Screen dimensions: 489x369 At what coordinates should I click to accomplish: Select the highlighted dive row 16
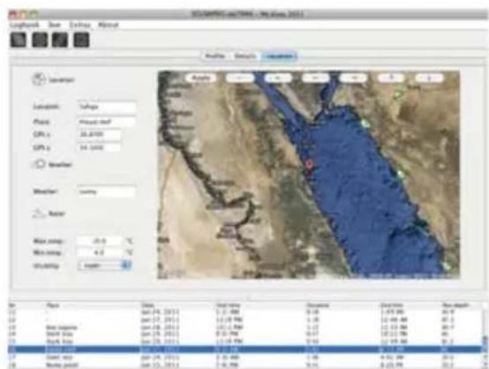point(244,349)
